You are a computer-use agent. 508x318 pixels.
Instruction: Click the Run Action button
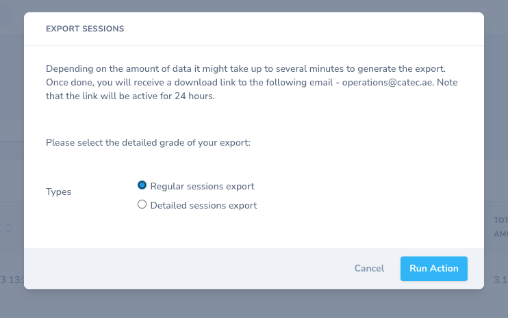pos(434,269)
